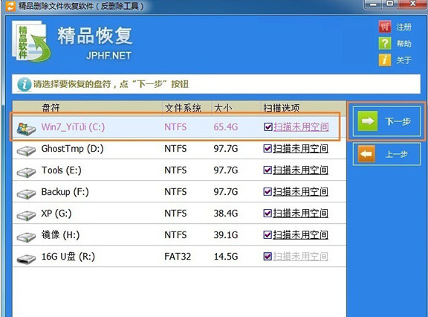Select the Tools (E:) drive name
428x317 pixels.
click(x=62, y=170)
